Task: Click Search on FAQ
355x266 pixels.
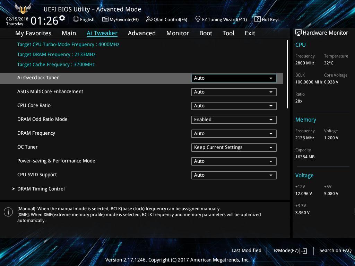Action: pyautogui.click(x=336, y=250)
